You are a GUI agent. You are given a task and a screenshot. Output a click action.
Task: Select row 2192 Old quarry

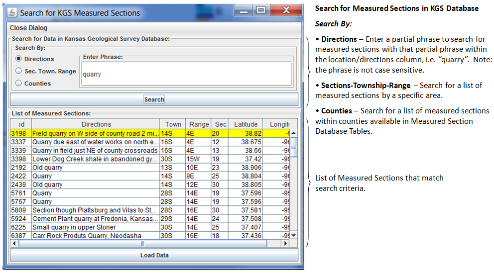150,168
